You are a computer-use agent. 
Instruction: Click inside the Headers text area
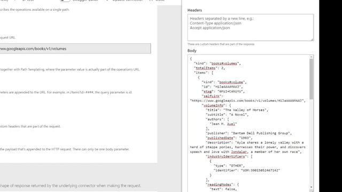tap(251, 27)
